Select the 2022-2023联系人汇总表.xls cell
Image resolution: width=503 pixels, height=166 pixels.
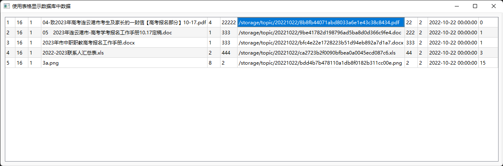click(124, 53)
